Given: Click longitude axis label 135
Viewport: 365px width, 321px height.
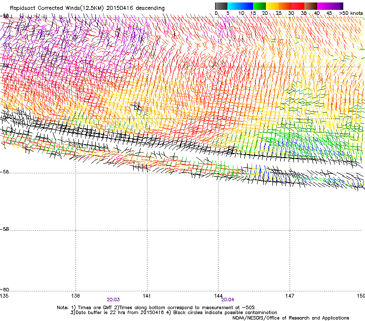Looking at the screenshot, I should (x=4, y=296).
